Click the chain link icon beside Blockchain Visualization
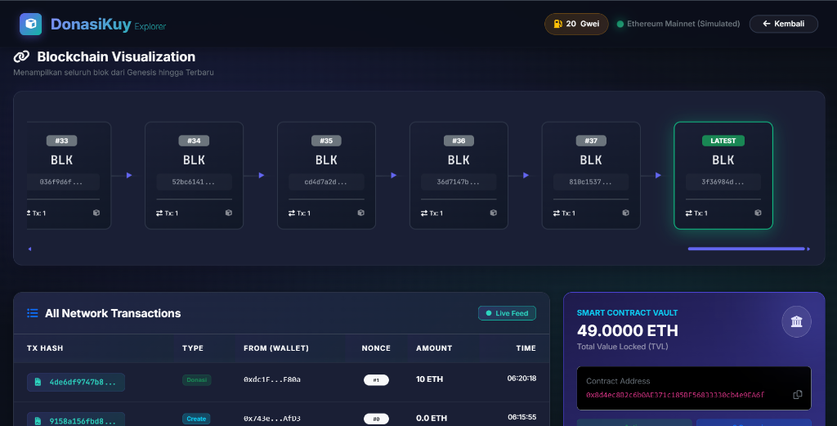The width and height of the screenshot is (837, 426). (x=21, y=56)
